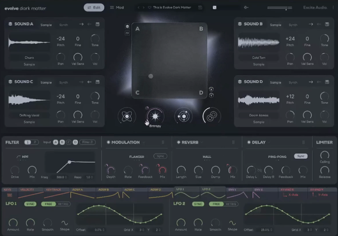Toggle LFO 1 SYNC button
The image size is (338, 236).
click(x=30, y=204)
